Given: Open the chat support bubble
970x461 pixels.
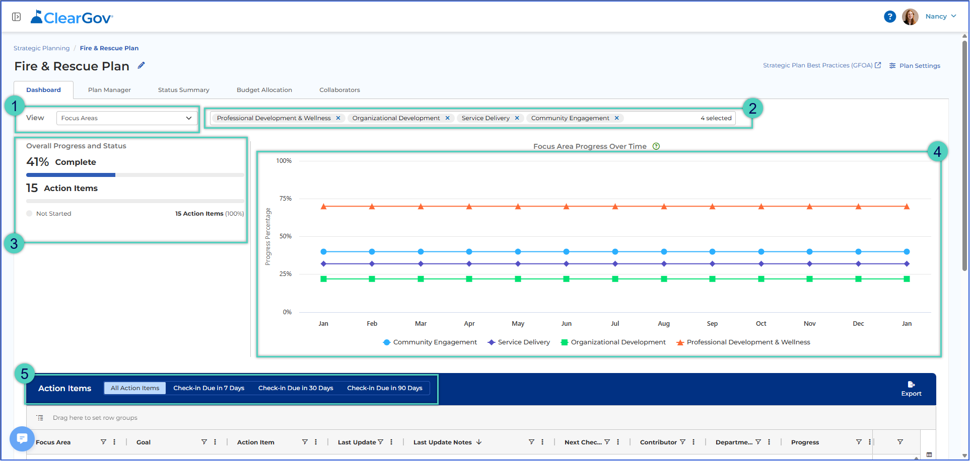Looking at the screenshot, I should 22,439.
